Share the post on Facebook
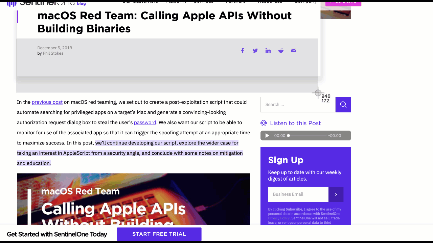The width and height of the screenshot is (433, 243). click(242, 51)
